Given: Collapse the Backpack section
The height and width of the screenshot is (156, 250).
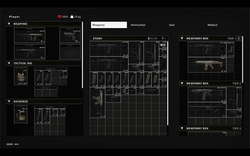Looking at the screenshot, I should [9, 102].
